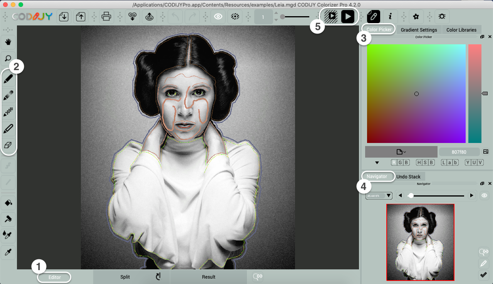Screen dimensions: 493x284
Task: Open the zoom percentage dropdown in Navigator
Action: tap(379, 196)
